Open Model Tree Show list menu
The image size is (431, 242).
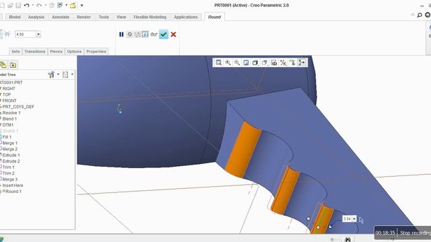65,75
